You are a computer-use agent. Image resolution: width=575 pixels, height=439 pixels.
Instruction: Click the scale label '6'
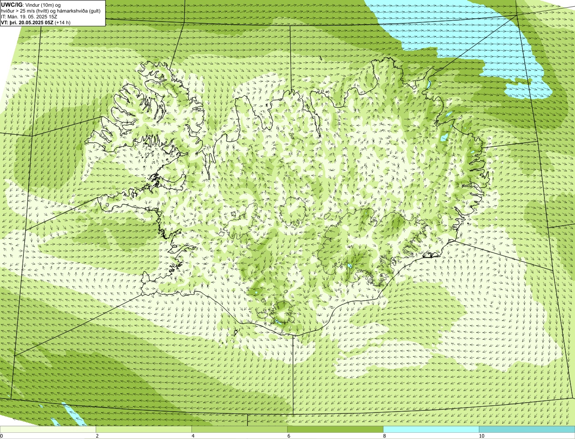coord(288,436)
